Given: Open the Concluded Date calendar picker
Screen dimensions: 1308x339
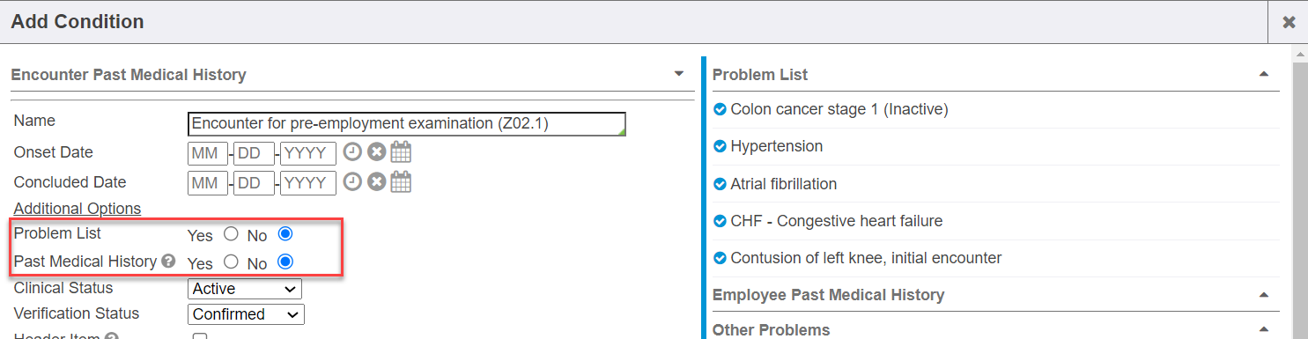Looking at the screenshot, I should [401, 182].
